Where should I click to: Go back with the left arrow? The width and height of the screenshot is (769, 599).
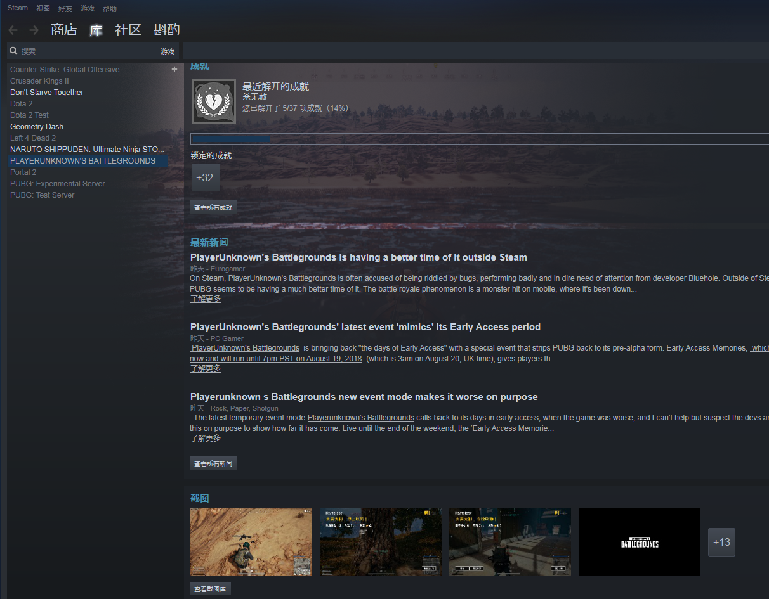[x=13, y=30]
